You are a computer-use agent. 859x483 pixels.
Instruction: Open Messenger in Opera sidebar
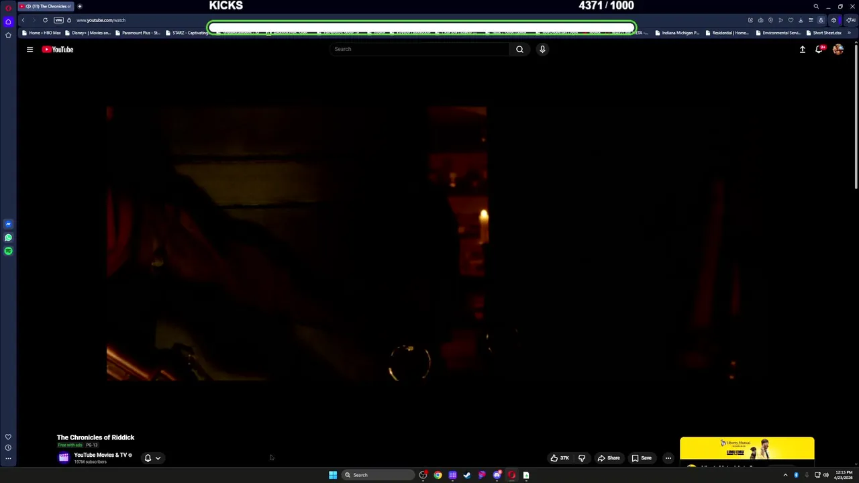8,224
